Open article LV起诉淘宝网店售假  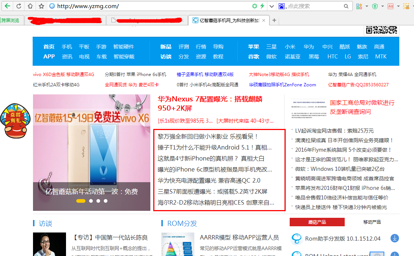point(334,131)
